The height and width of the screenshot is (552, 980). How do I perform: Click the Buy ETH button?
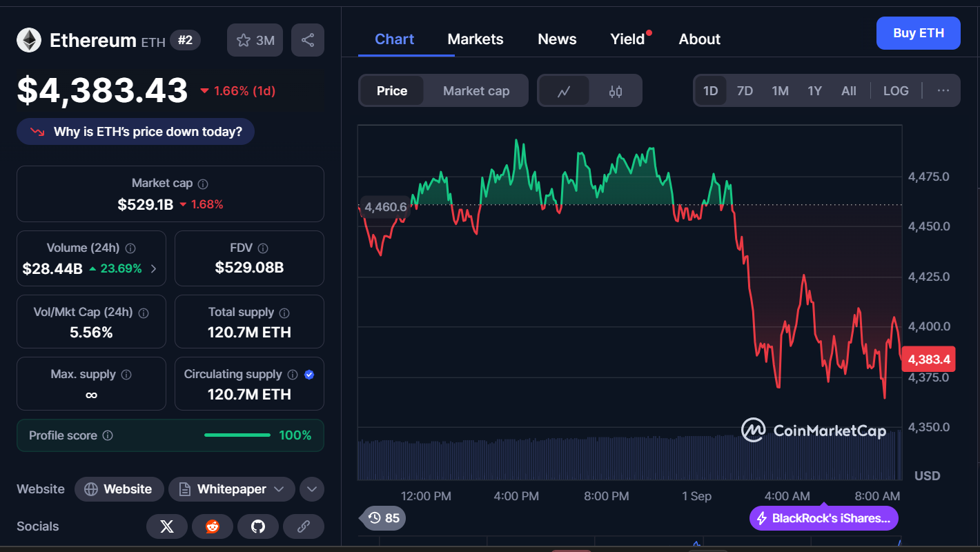click(x=919, y=33)
